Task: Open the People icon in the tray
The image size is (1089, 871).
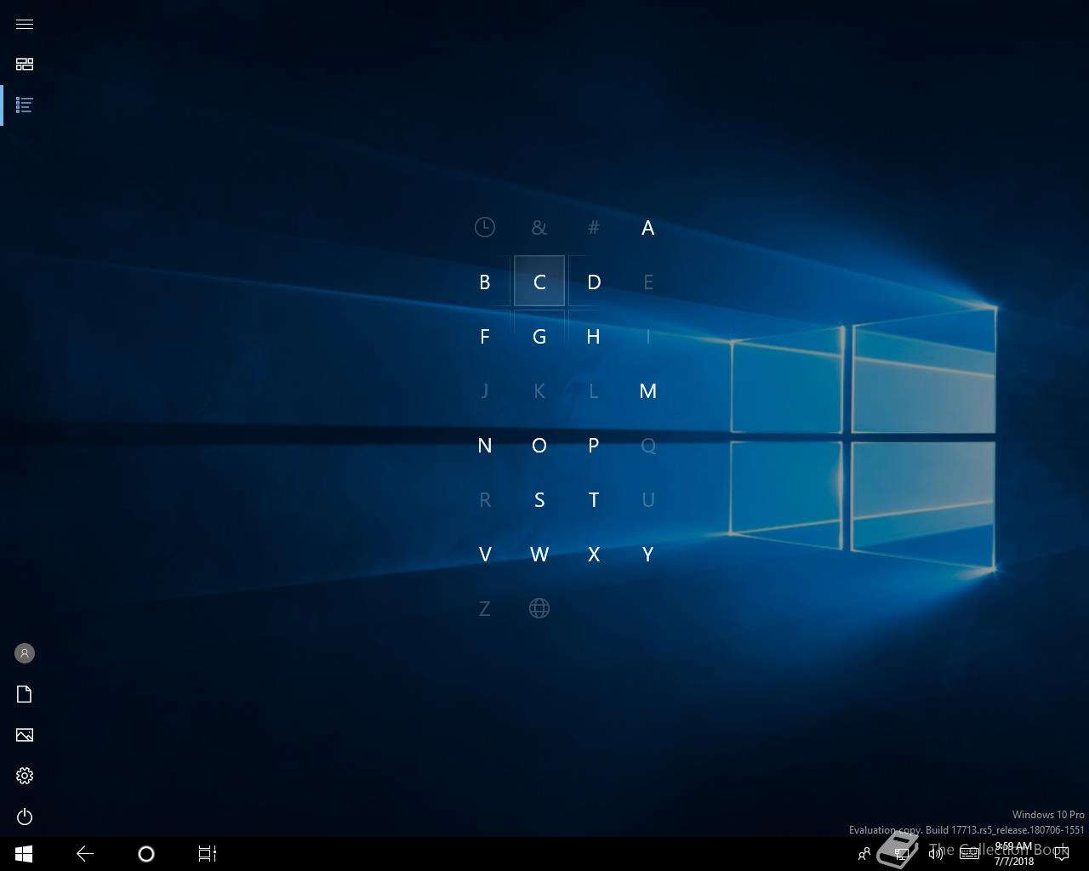Action: point(864,854)
